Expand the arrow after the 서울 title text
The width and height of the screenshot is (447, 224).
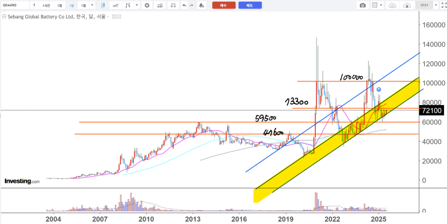[108, 17]
